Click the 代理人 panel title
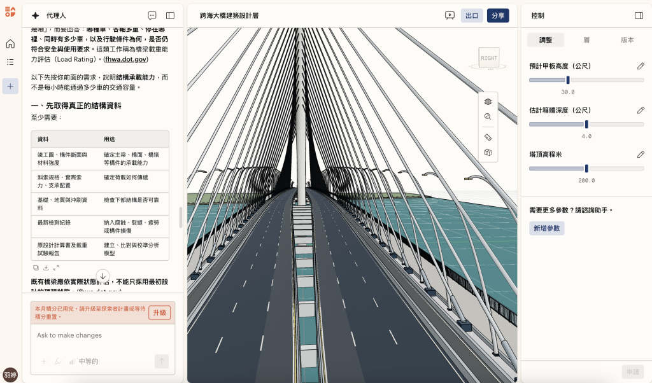This screenshot has height=383, width=652. [56, 15]
